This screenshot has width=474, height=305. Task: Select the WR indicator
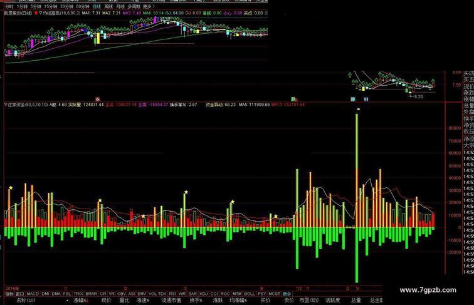point(182,294)
